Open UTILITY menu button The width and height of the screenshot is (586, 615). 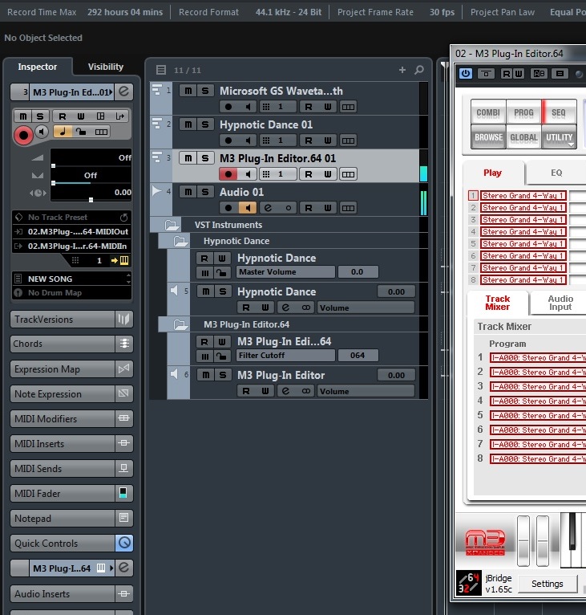pos(560,137)
